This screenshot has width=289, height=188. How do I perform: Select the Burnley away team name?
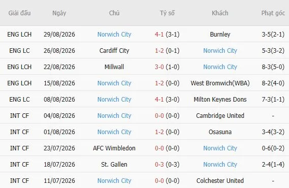pos(220,34)
